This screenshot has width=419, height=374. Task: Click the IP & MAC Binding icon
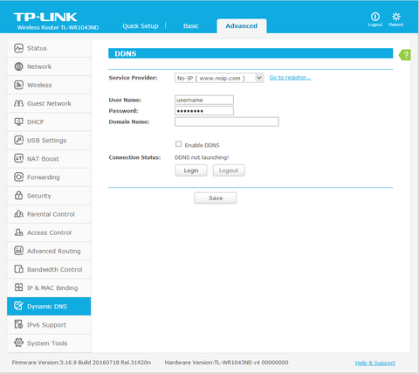18,287
